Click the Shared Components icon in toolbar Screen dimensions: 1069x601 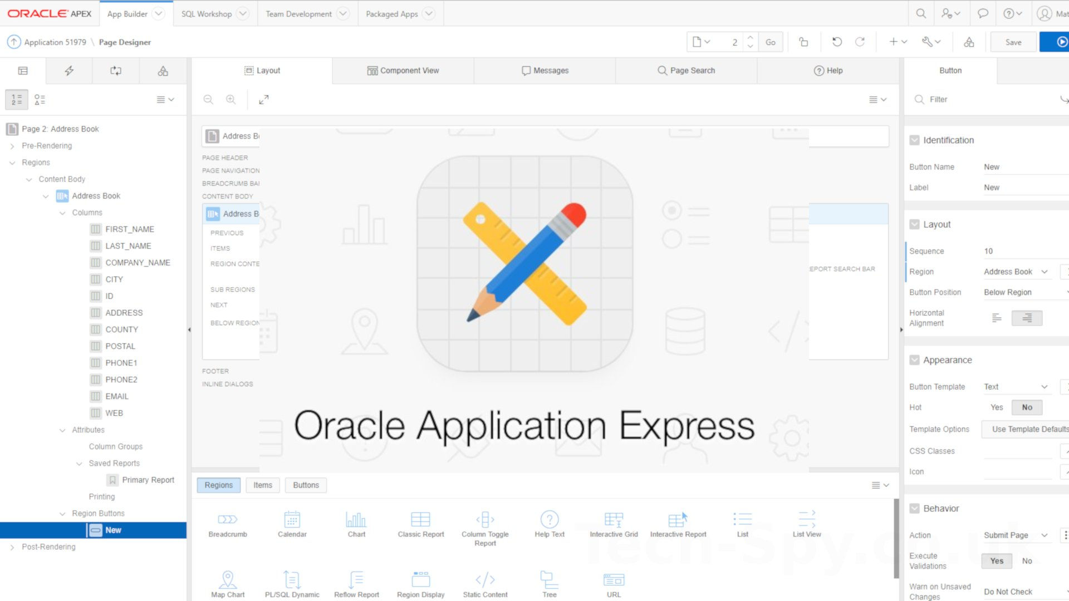tap(969, 42)
